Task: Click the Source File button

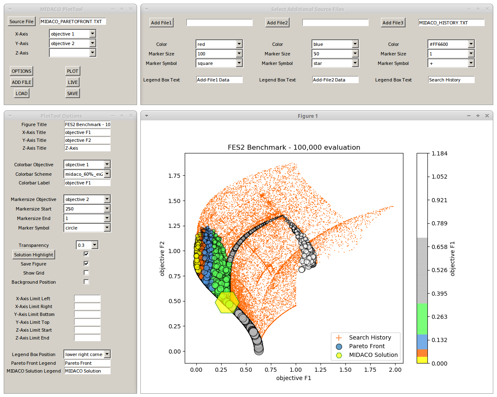Action: (22, 22)
